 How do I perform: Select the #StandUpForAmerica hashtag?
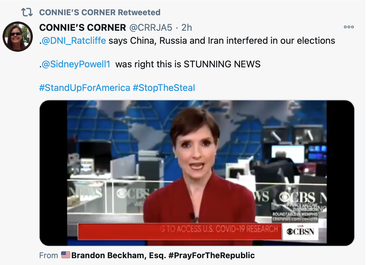pyautogui.click(x=84, y=88)
